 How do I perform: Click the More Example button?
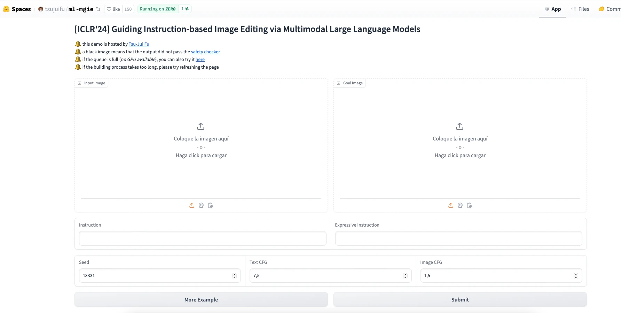pyautogui.click(x=201, y=299)
